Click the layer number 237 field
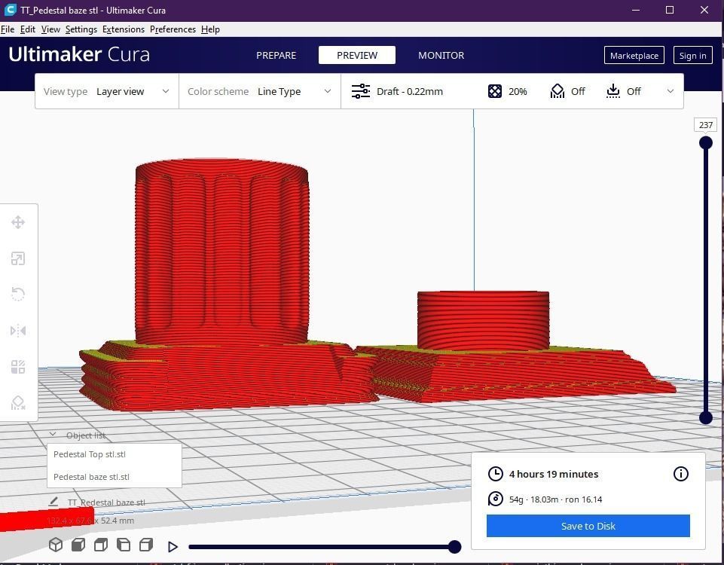724x565 pixels. pyautogui.click(x=705, y=124)
